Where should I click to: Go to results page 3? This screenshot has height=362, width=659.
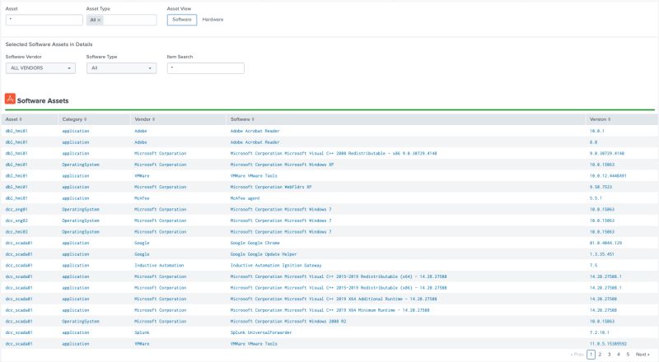point(610,355)
